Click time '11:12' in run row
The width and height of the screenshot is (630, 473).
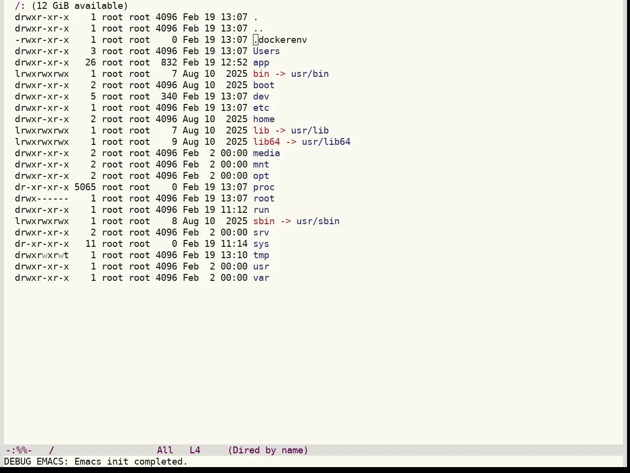click(234, 210)
